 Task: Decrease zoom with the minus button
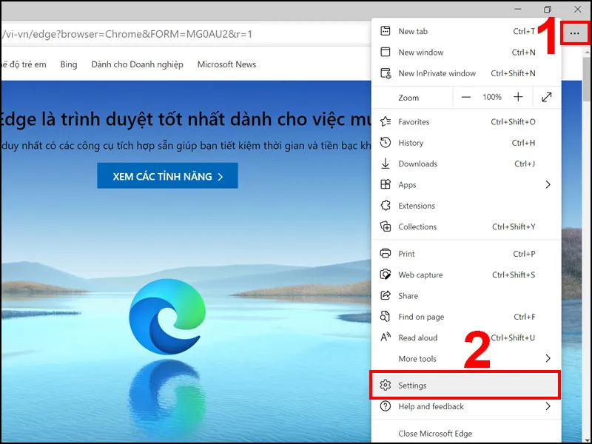pyautogui.click(x=465, y=97)
